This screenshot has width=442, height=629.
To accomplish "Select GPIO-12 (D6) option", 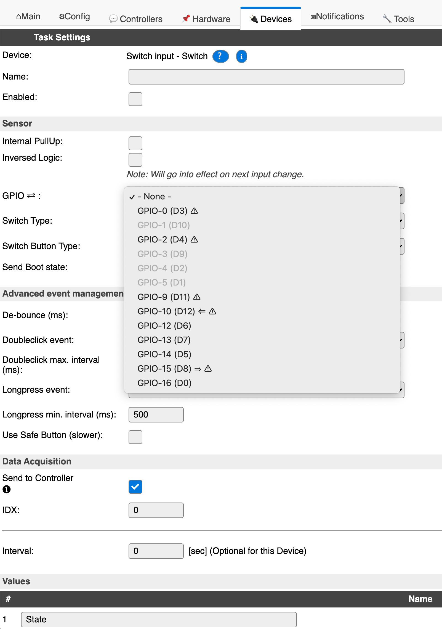I will coord(262,326).
